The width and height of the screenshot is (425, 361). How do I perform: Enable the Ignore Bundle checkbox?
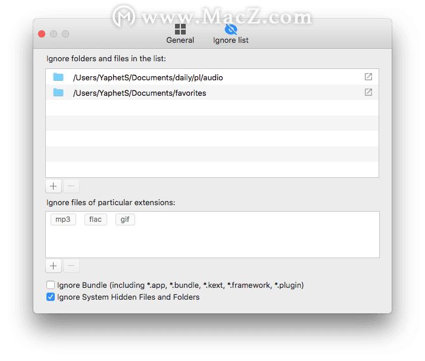click(51, 285)
